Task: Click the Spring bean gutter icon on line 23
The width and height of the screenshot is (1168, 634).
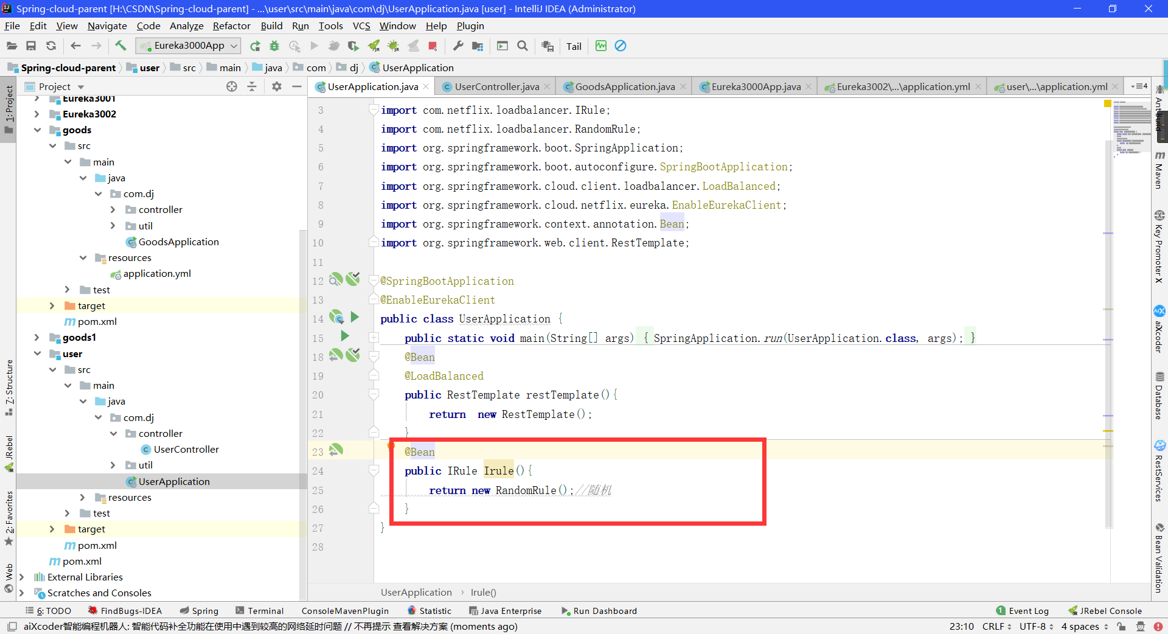Action: pyautogui.click(x=336, y=450)
